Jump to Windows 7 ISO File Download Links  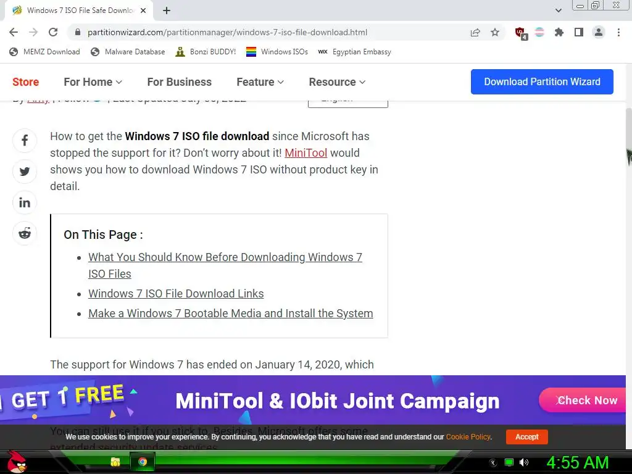(176, 293)
